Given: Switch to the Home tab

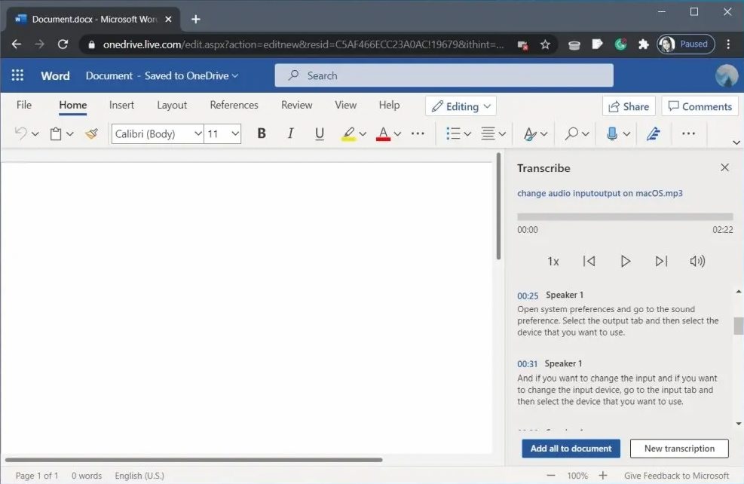Looking at the screenshot, I should pos(72,105).
